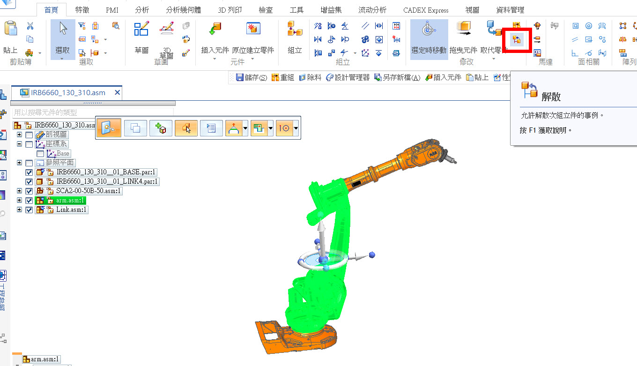This screenshot has width=637, height=366.
Task: Switch to the 分析 ribbon tab
Action: click(x=142, y=10)
